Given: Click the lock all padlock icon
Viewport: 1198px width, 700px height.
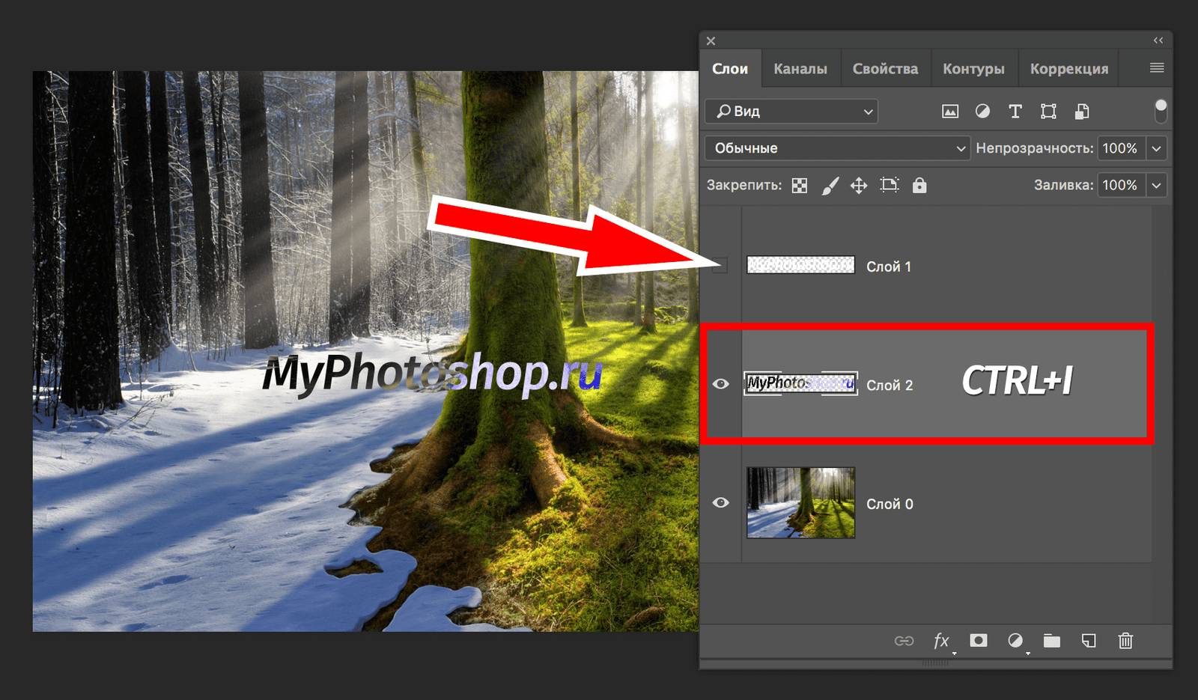Looking at the screenshot, I should coord(919,186).
